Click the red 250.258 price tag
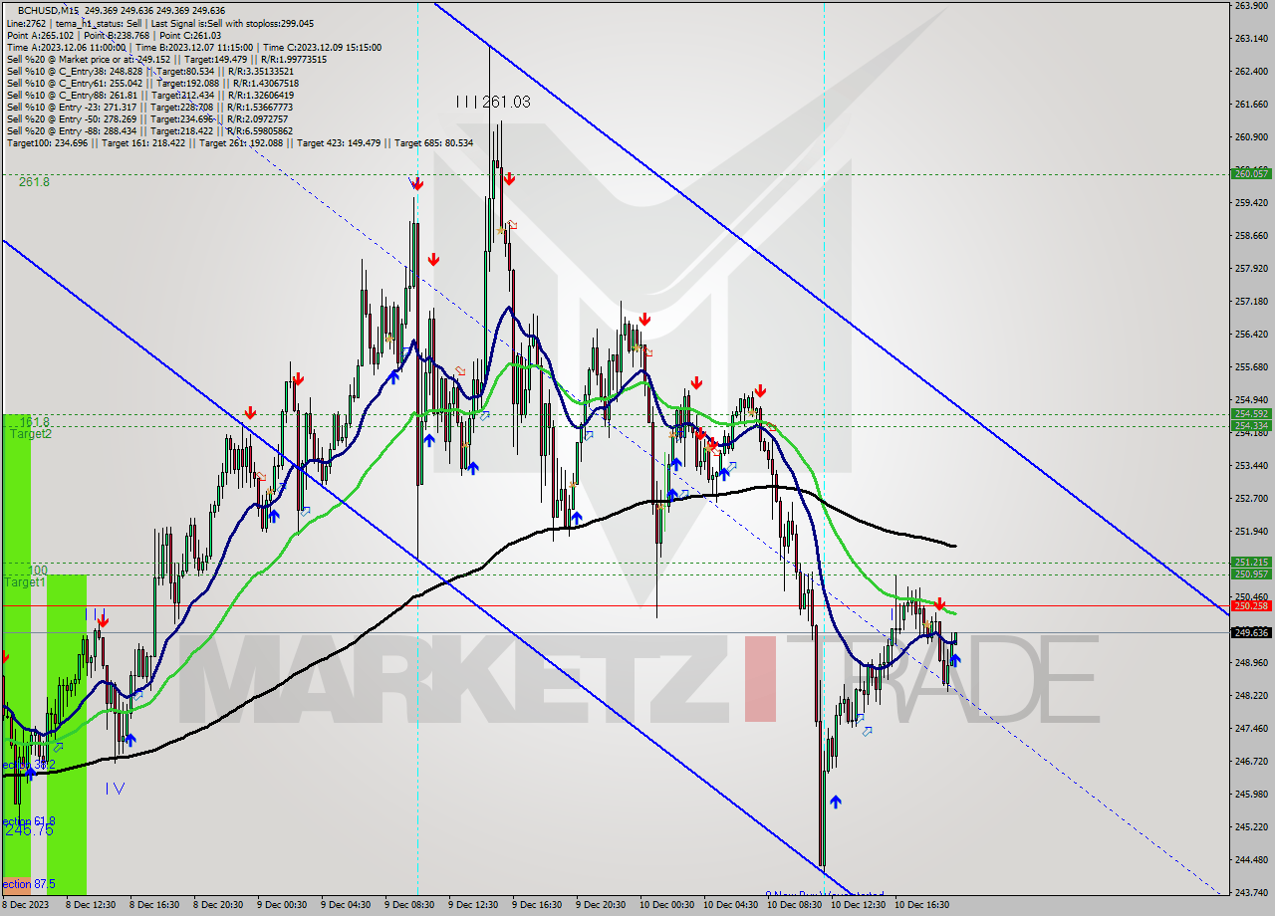This screenshot has width=1275, height=916. [1251, 605]
